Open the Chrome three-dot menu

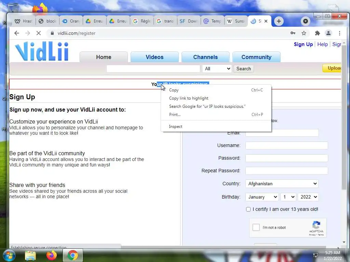339,33
